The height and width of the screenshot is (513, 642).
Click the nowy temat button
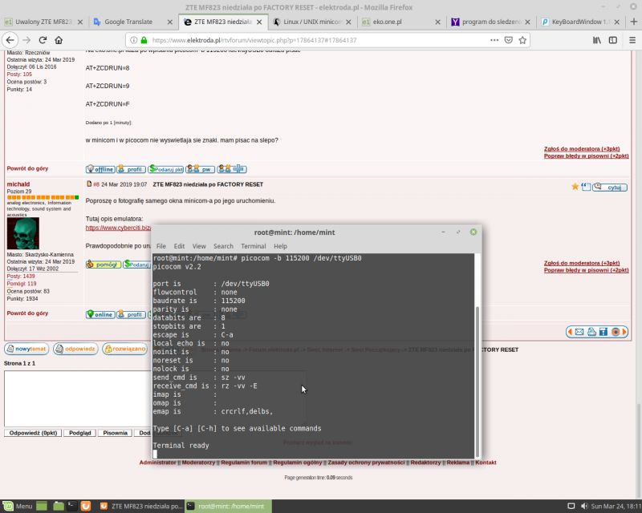tap(26, 349)
